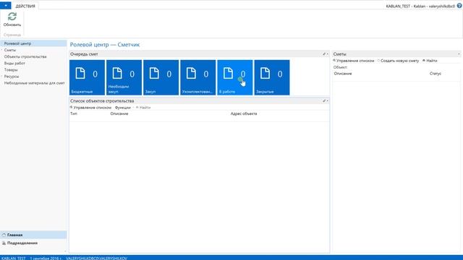Image resolution: width=463 pixels, height=260 pixels.
Task: Click the date in the status bar
Action: (46, 259)
